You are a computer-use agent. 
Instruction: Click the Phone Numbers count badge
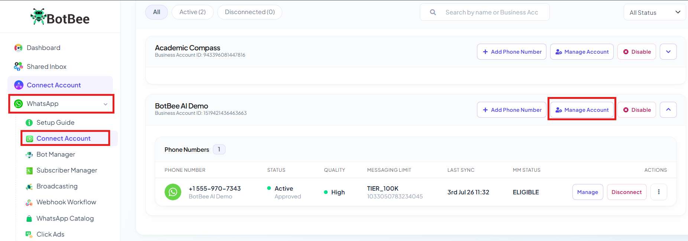point(219,150)
